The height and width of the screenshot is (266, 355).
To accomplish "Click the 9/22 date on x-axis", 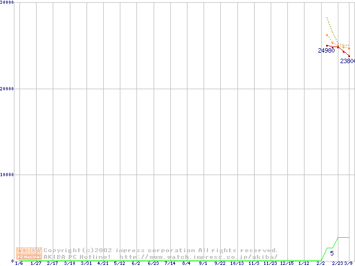I will [x=220, y=263].
